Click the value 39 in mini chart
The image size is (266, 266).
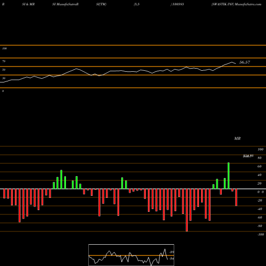pyautogui.click(x=172, y=252)
